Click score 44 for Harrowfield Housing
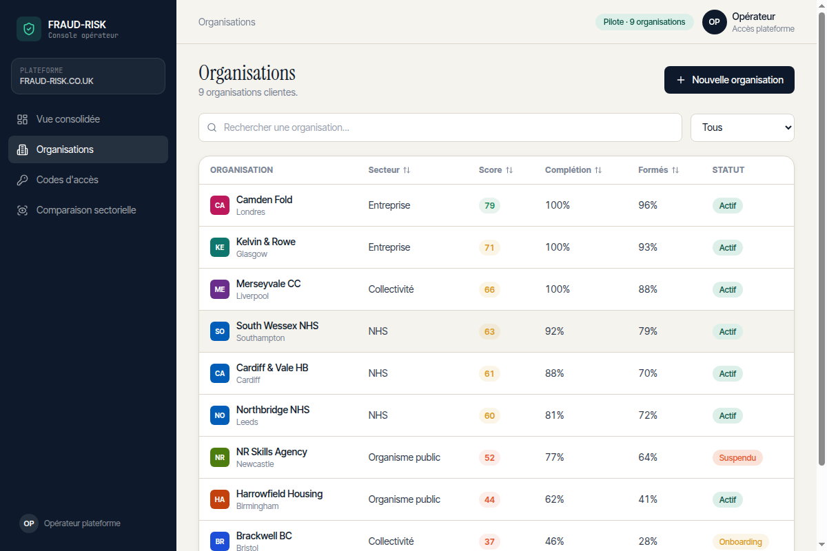The image size is (827, 551). coord(489,499)
